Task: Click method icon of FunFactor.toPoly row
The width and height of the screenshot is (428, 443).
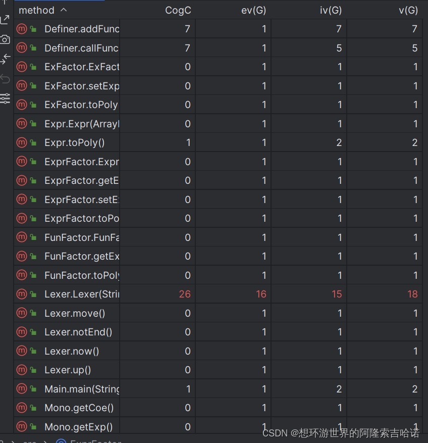Action: [22, 275]
